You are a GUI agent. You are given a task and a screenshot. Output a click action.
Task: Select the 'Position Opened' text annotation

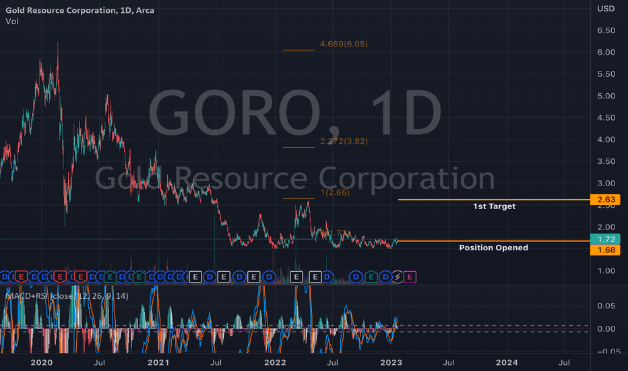tap(493, 248)
